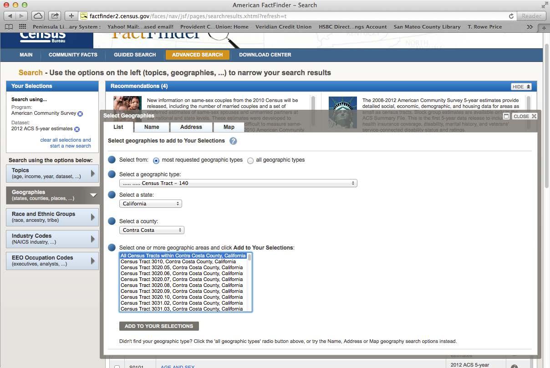Open ADVANCED SEARCH navigation item
This screenshot has width=550, height=368.
pos(198,55)
